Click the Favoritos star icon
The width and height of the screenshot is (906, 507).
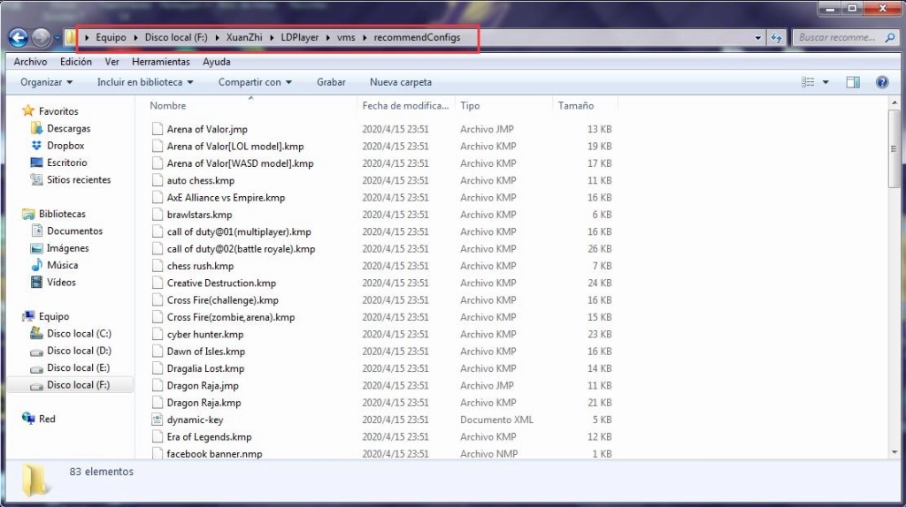27,110
